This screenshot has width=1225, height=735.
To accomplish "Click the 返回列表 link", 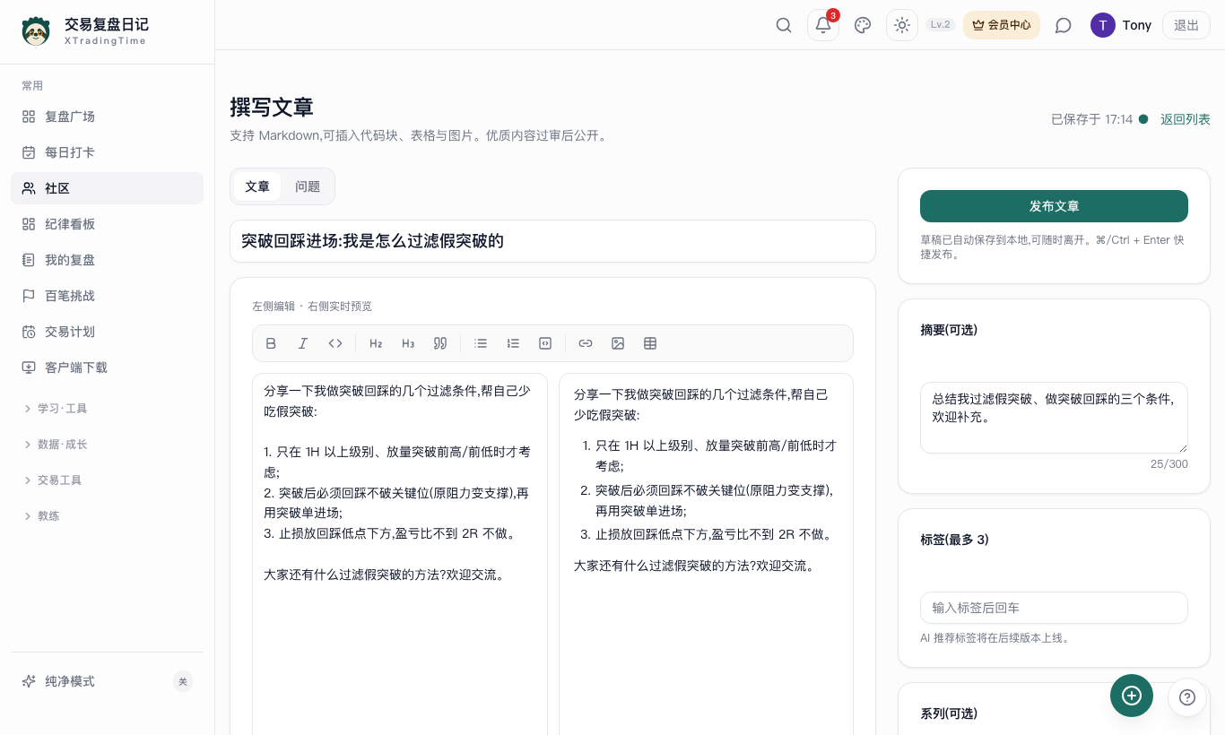I will 1186,119.
